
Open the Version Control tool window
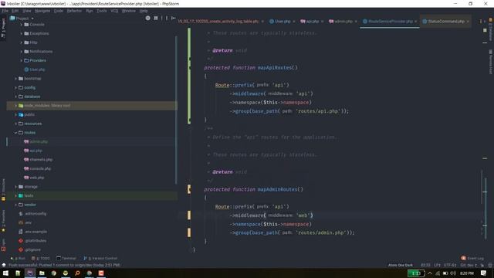pos(100,258)
